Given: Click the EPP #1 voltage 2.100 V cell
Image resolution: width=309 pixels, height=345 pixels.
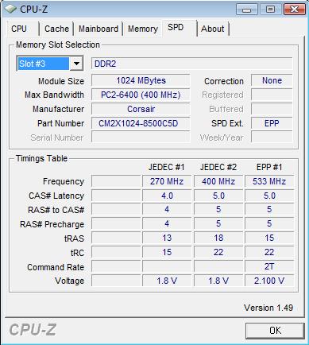Looking at the screenshot, I should (x=269, y=281).
